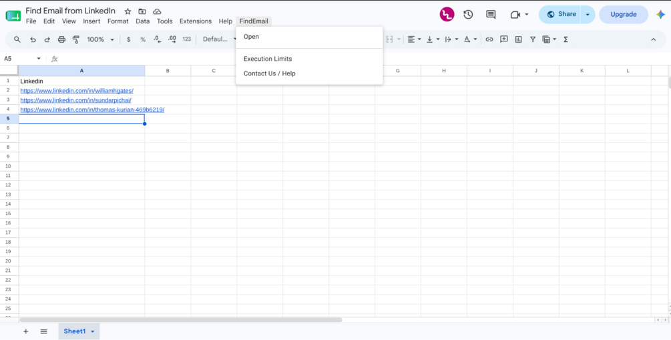This screenshot has width=671, height=340.
Task: Click the undo arrow
Action: click(x=33, y=39)
